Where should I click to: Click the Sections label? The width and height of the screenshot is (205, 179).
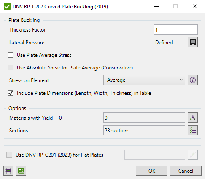click(19, 131)
